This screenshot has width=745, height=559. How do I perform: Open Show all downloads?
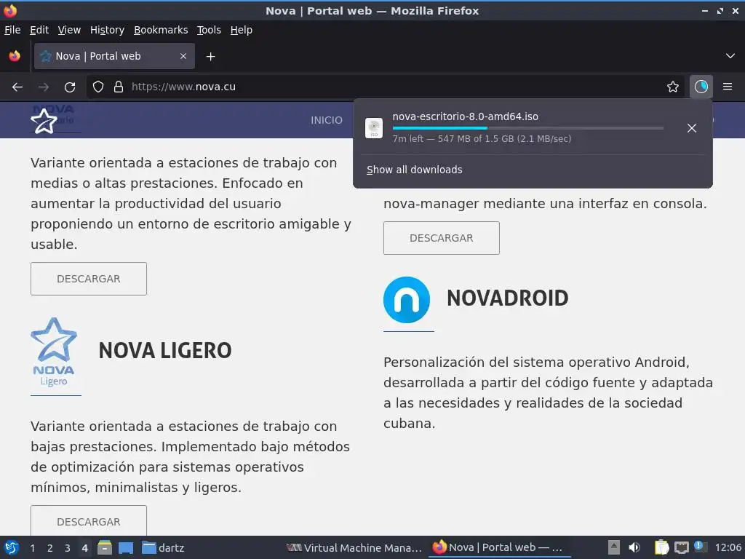click(414, 170)
